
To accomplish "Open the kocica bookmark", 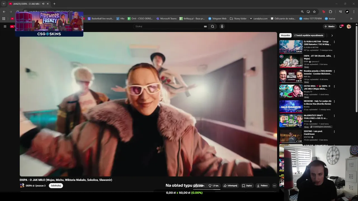I will point(330,19).
